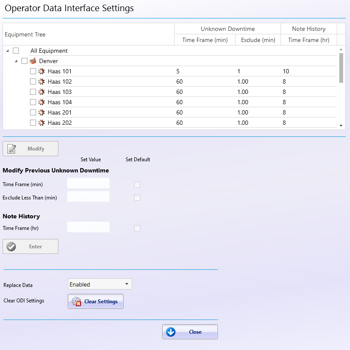Click the Denver site factory icon
Image resolution: width=350 pixels, height=350 pixels.
tap(33, 61)
